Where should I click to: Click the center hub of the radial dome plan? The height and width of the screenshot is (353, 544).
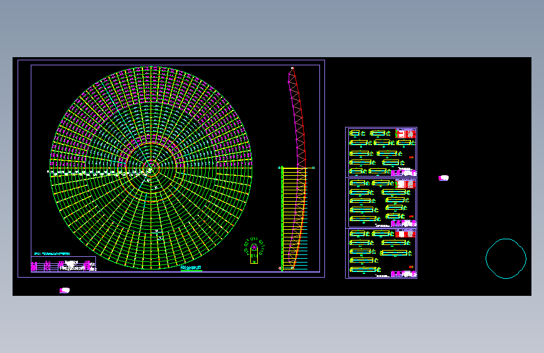151,168
